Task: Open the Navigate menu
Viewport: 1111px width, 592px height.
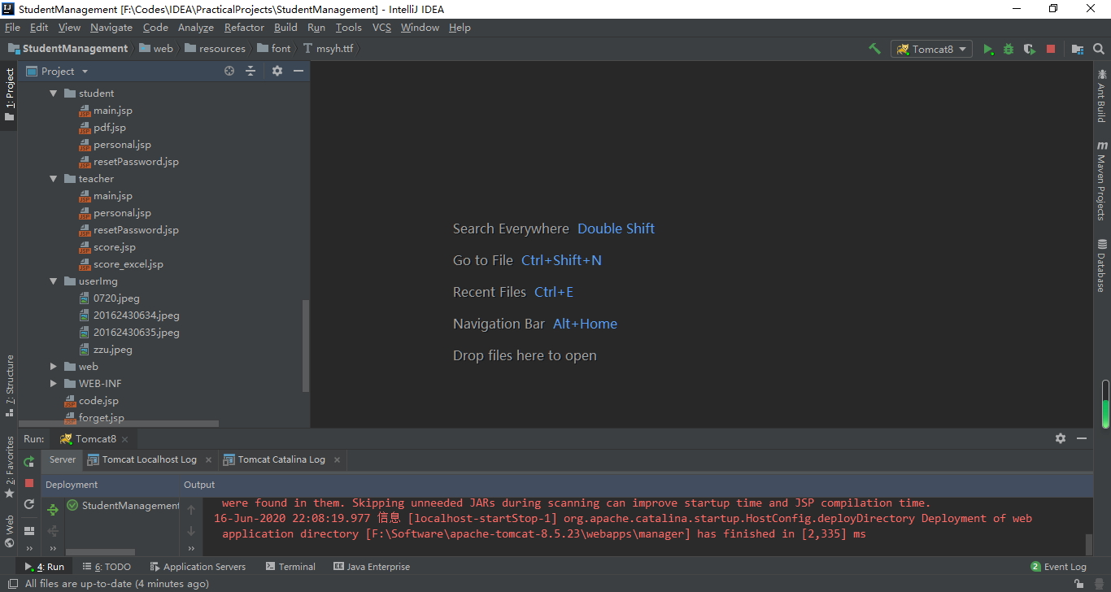Action: click(111, 28)
